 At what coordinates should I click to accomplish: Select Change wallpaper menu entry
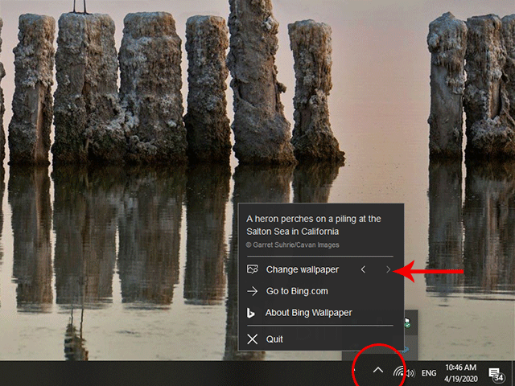pos(303,269)
